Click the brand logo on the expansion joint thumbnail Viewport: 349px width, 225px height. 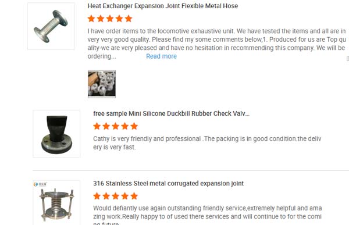pos(40,184)
